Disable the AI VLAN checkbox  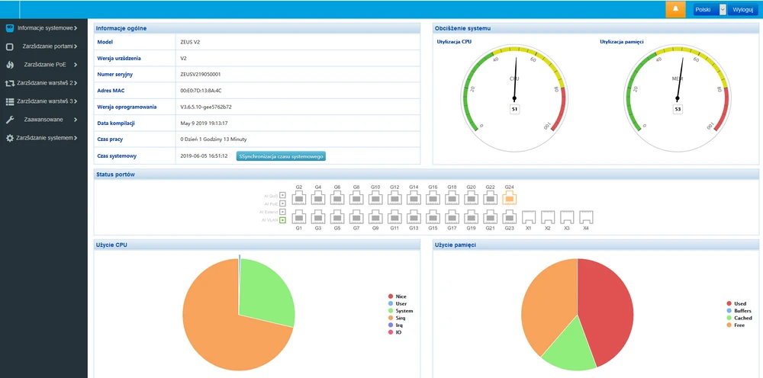282,219
